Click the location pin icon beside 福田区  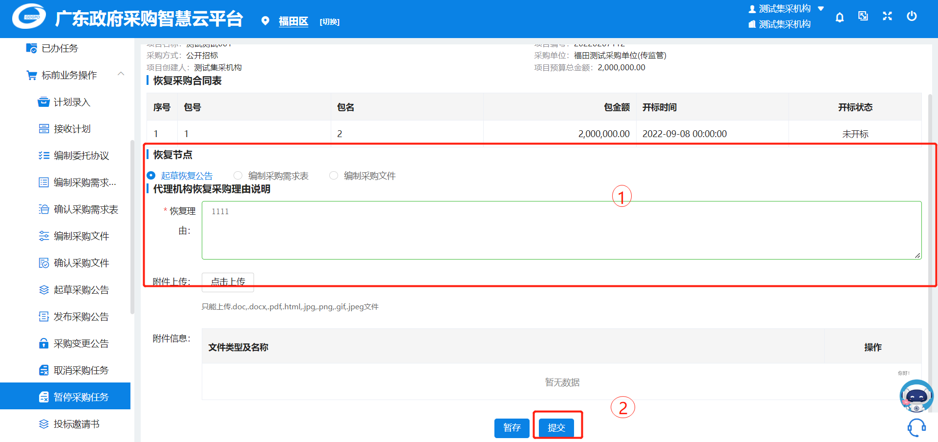click(x=265, y=21)
